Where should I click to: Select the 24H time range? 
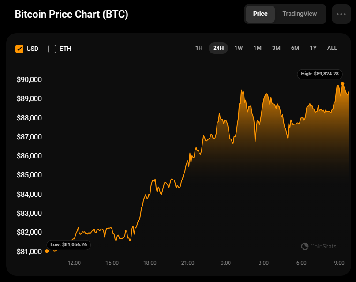click(218, 48)
